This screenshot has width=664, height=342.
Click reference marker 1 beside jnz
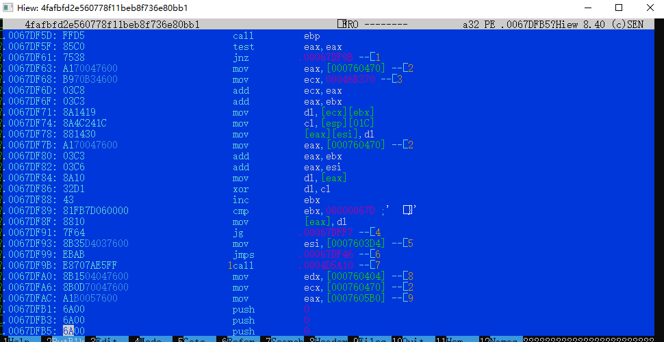pos(378,57)
